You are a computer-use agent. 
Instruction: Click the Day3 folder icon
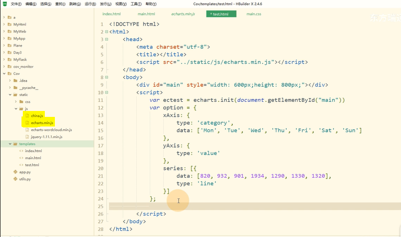(10, 53)
